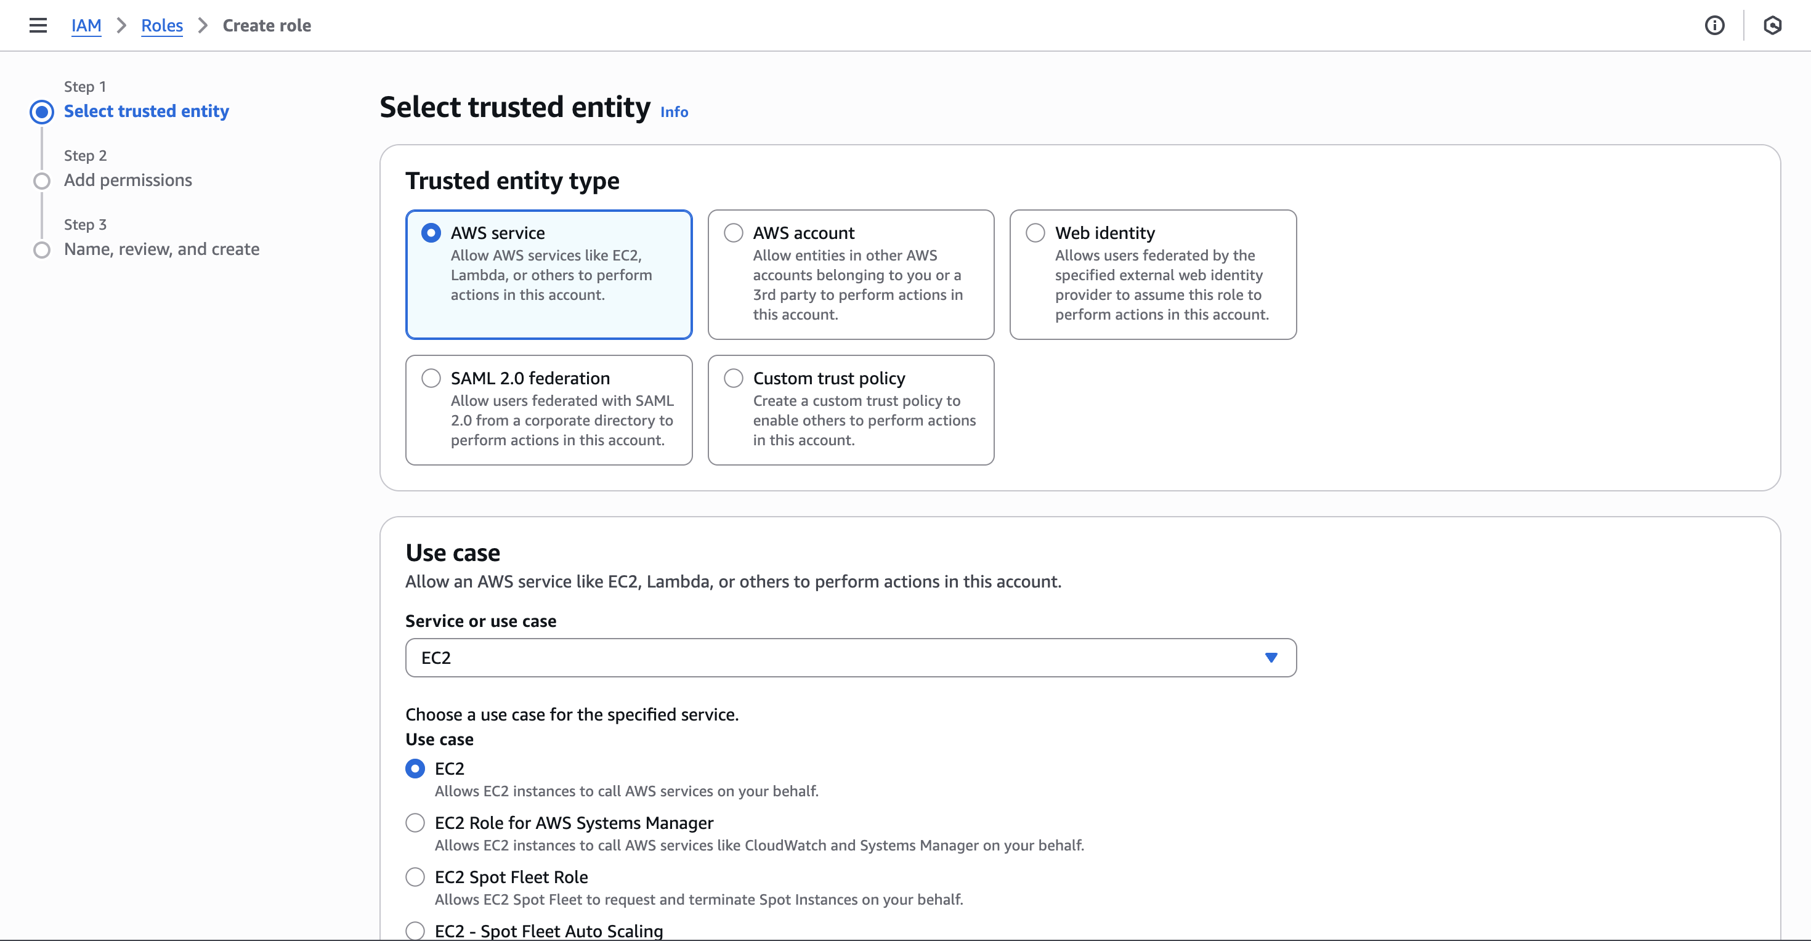1811x941 pixels.
Task: Choose EC2 Role for AWS Systems Manager
Action: 416,822
